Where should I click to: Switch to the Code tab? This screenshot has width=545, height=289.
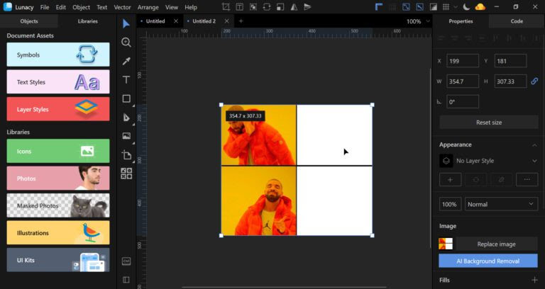click(517, 21)
